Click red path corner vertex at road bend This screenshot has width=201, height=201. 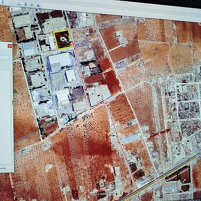(90, 109)
